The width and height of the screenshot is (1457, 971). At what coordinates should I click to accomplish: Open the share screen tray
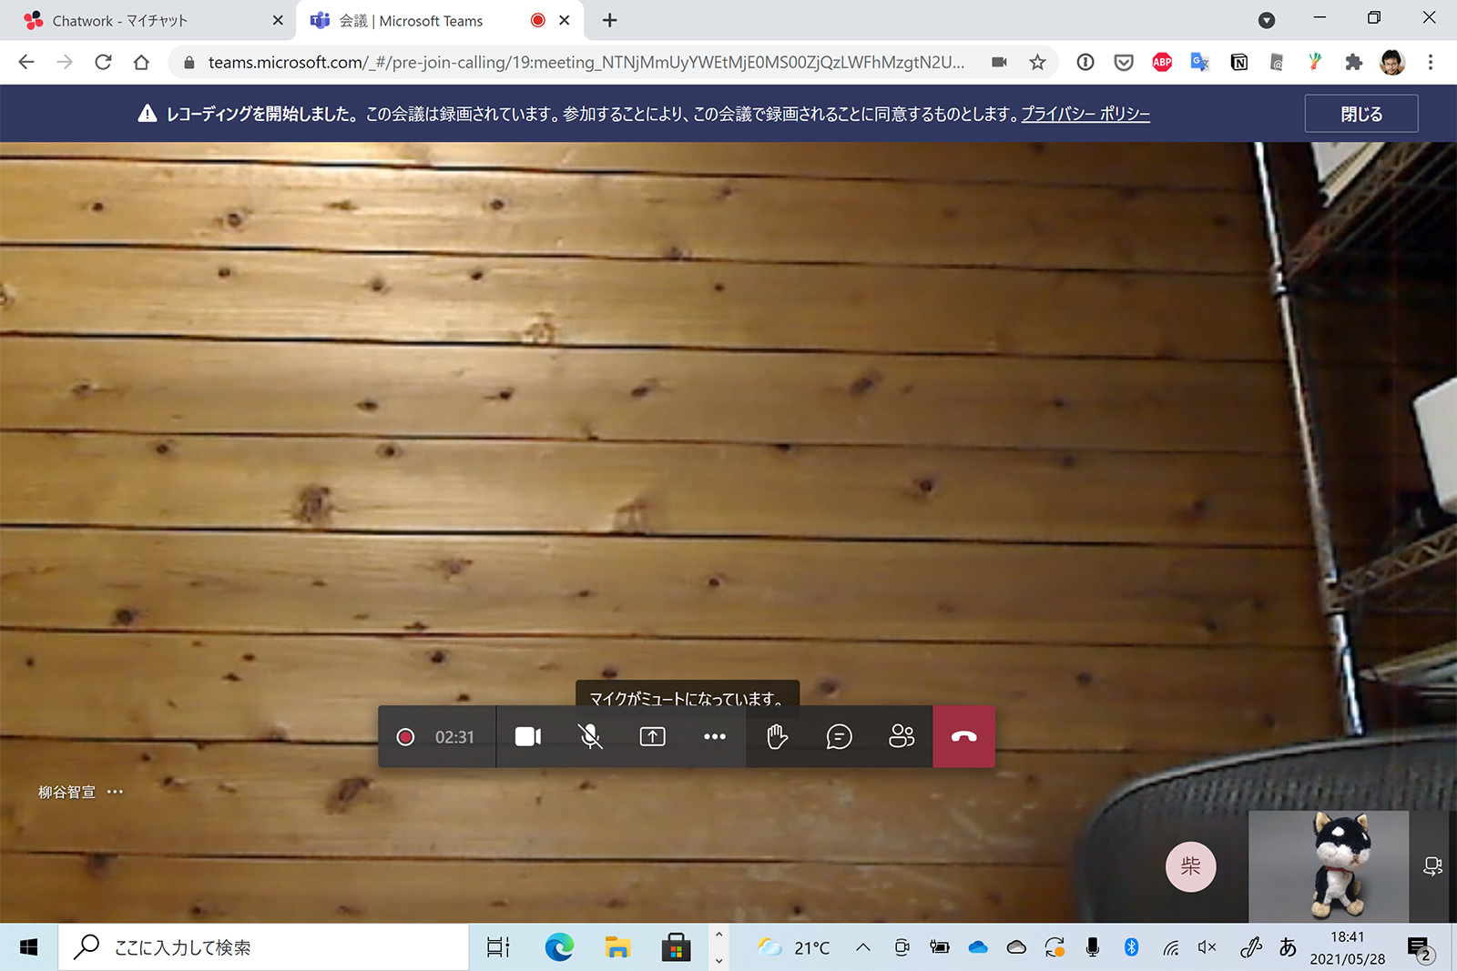tap(653, 736)
